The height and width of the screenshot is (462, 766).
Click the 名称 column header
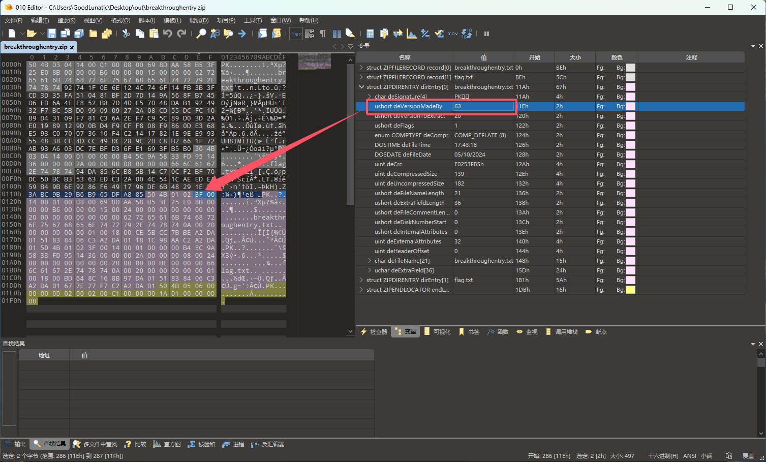pos(405,57)
